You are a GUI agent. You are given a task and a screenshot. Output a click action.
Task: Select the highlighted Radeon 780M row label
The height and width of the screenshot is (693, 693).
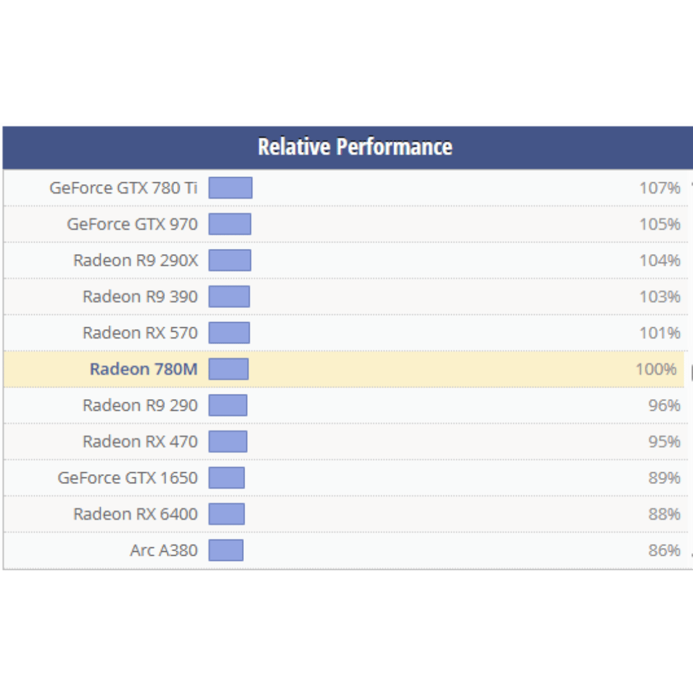click(x=144, y=369)
